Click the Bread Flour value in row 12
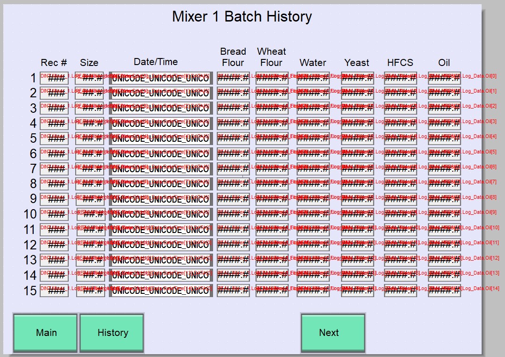Image resolution: width=505 pixels, height=357 pixels. [233, 245]
